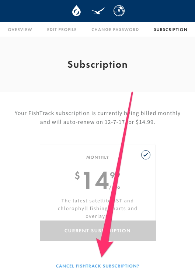
Task: Go to the Overview tab
Action: click(20, 30)
